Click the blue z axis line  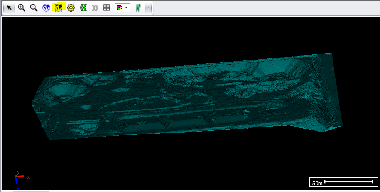click(16, 181)
